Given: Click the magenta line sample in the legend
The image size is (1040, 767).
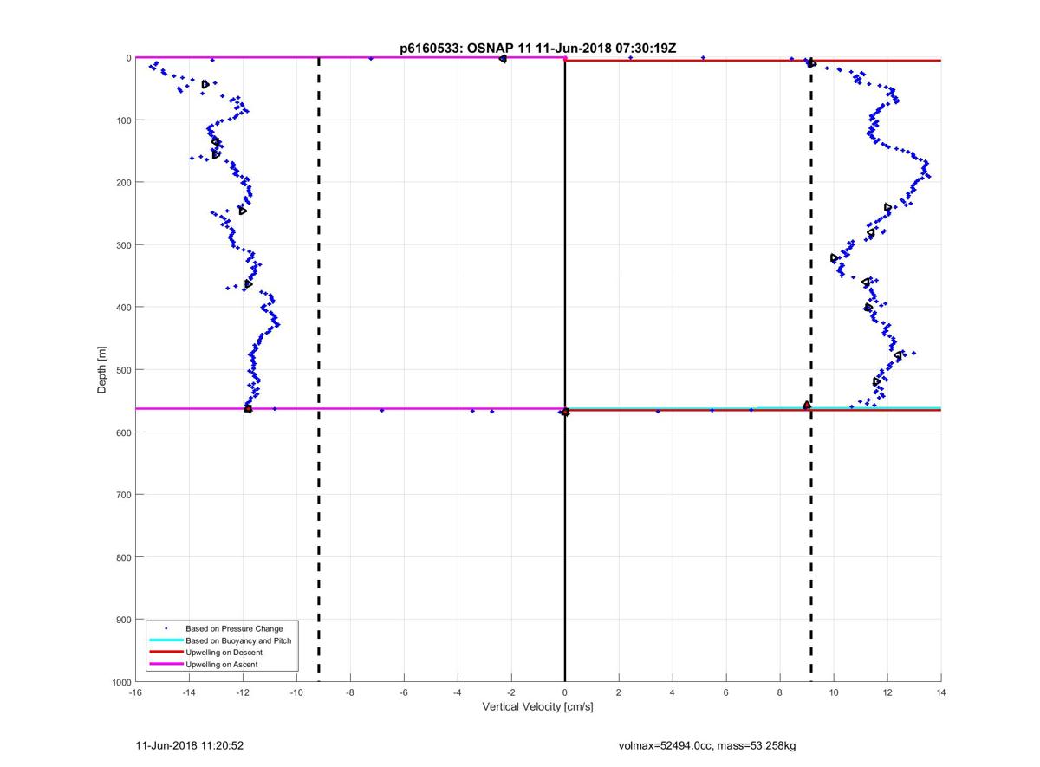Looking at the screenshot, I should 166,664.
